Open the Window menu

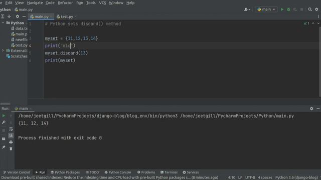[116, 3]
